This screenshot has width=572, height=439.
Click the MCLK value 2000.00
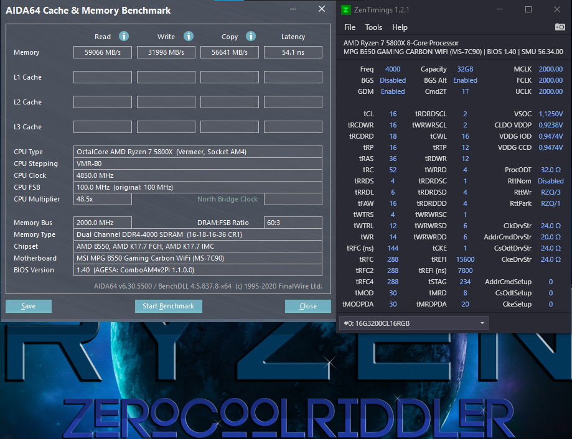coord(550,69)
